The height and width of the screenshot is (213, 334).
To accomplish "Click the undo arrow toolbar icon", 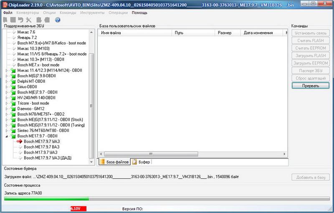I will tap(20, 20).
